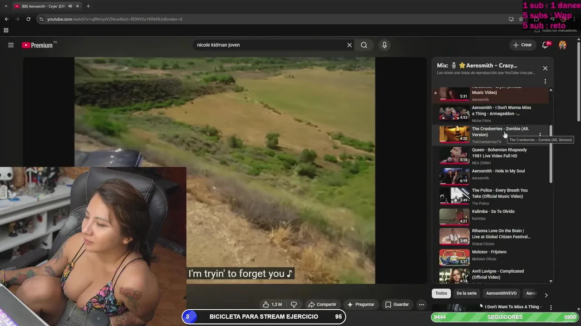This screenshot has width=581, height=326.
Task: View site information icon in address bar
Action: pyautogui.click(x=41, y=19)
